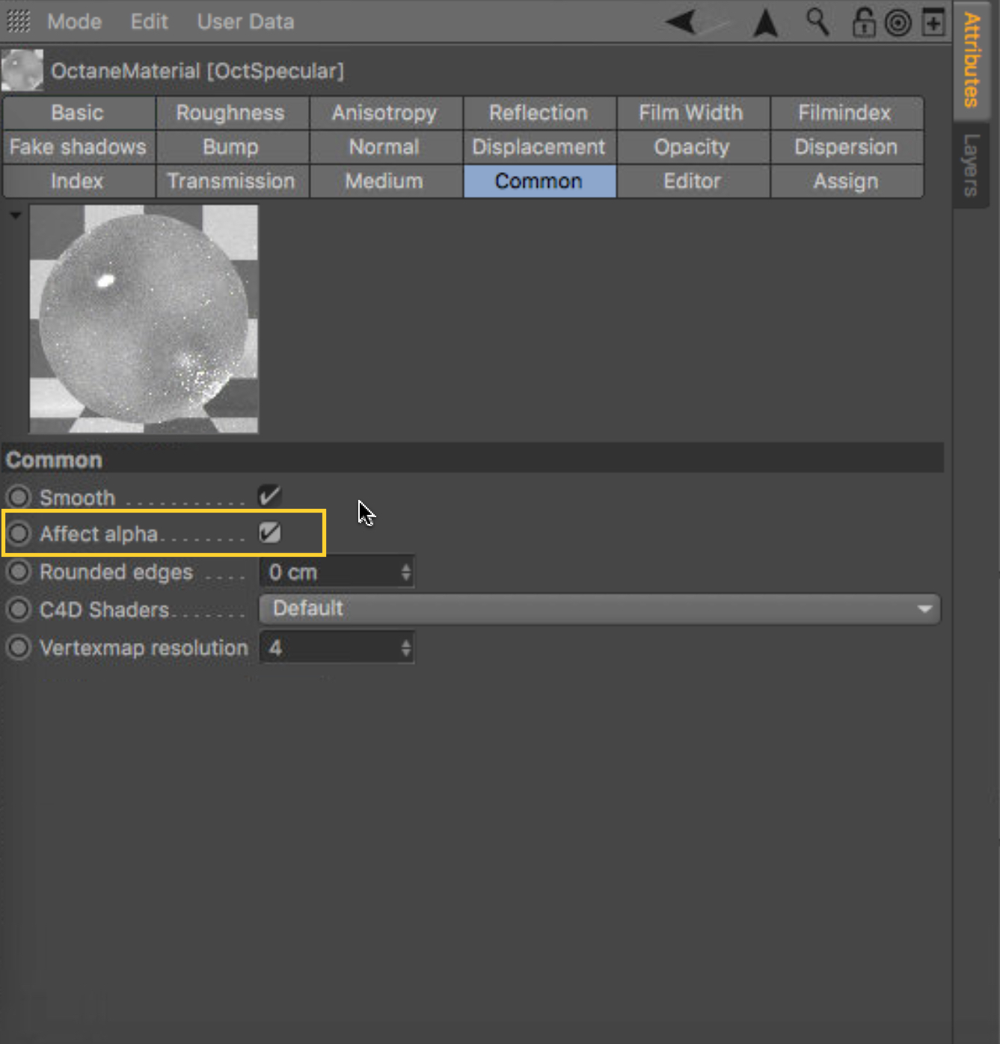This screenshot has width=1000, height=1044.
Task: Click the Rounded edges label
Action: pyautogui.click(x=116, y=573)
